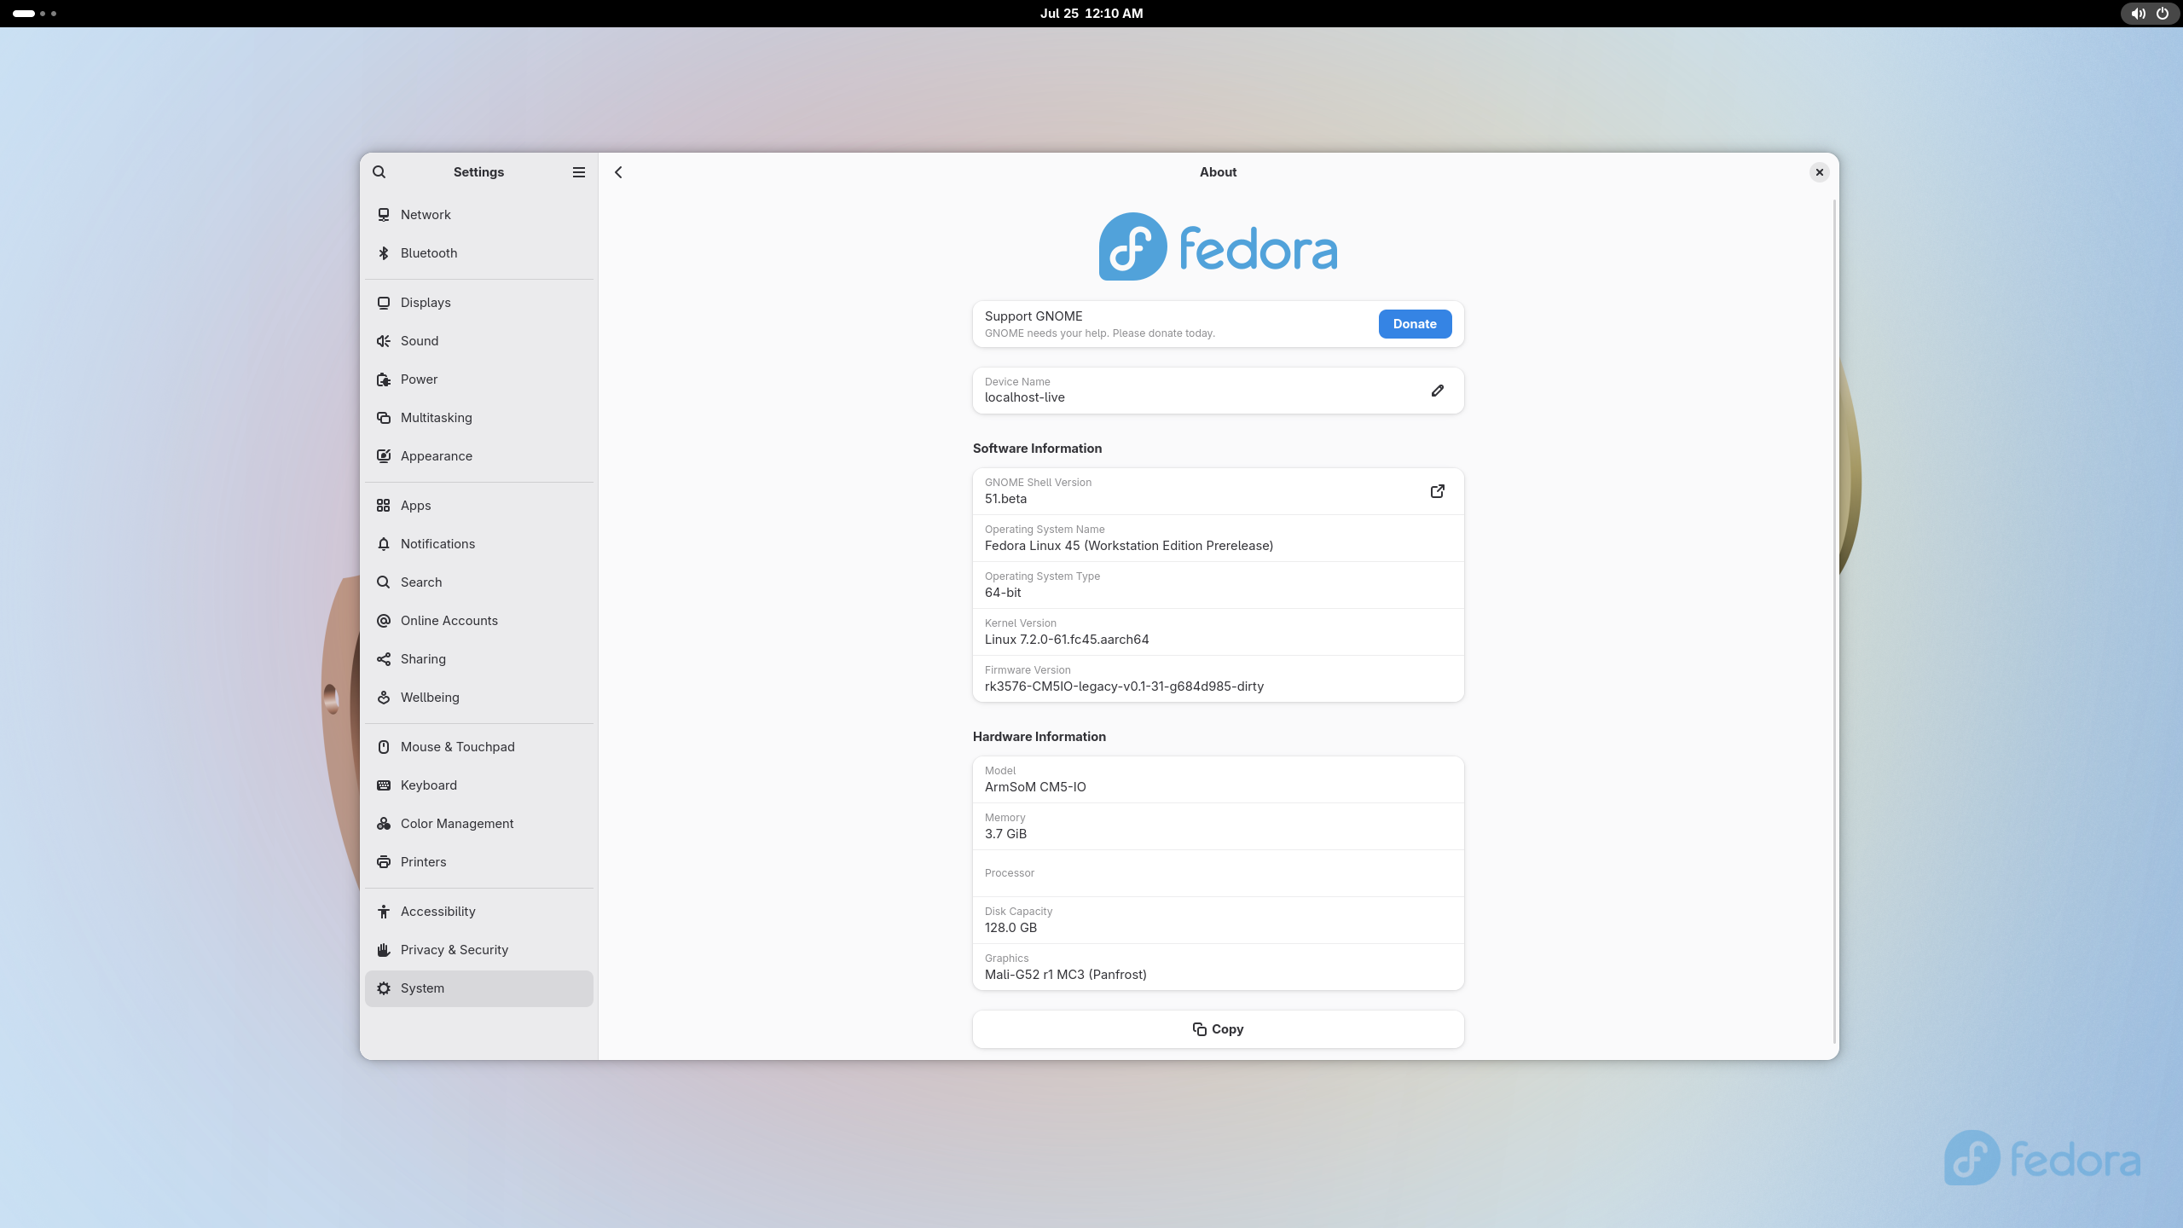Click kernel version Linux 7.2.0-61.fc45.aarch64
Image resolution: width=2183 pixels, height=1228 pixels.
click(x=1067, y=640)
